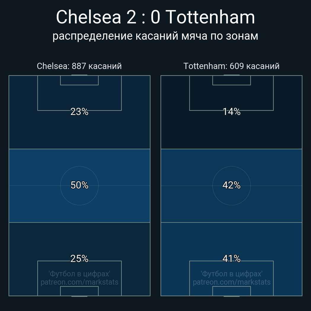Click the top six-yard box on Chelsea pitch

(79, 80)
